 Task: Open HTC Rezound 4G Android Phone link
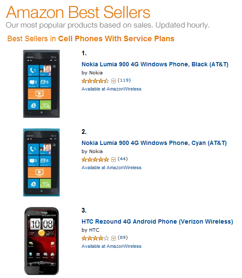pyautogui.click(x=157, y=221)
